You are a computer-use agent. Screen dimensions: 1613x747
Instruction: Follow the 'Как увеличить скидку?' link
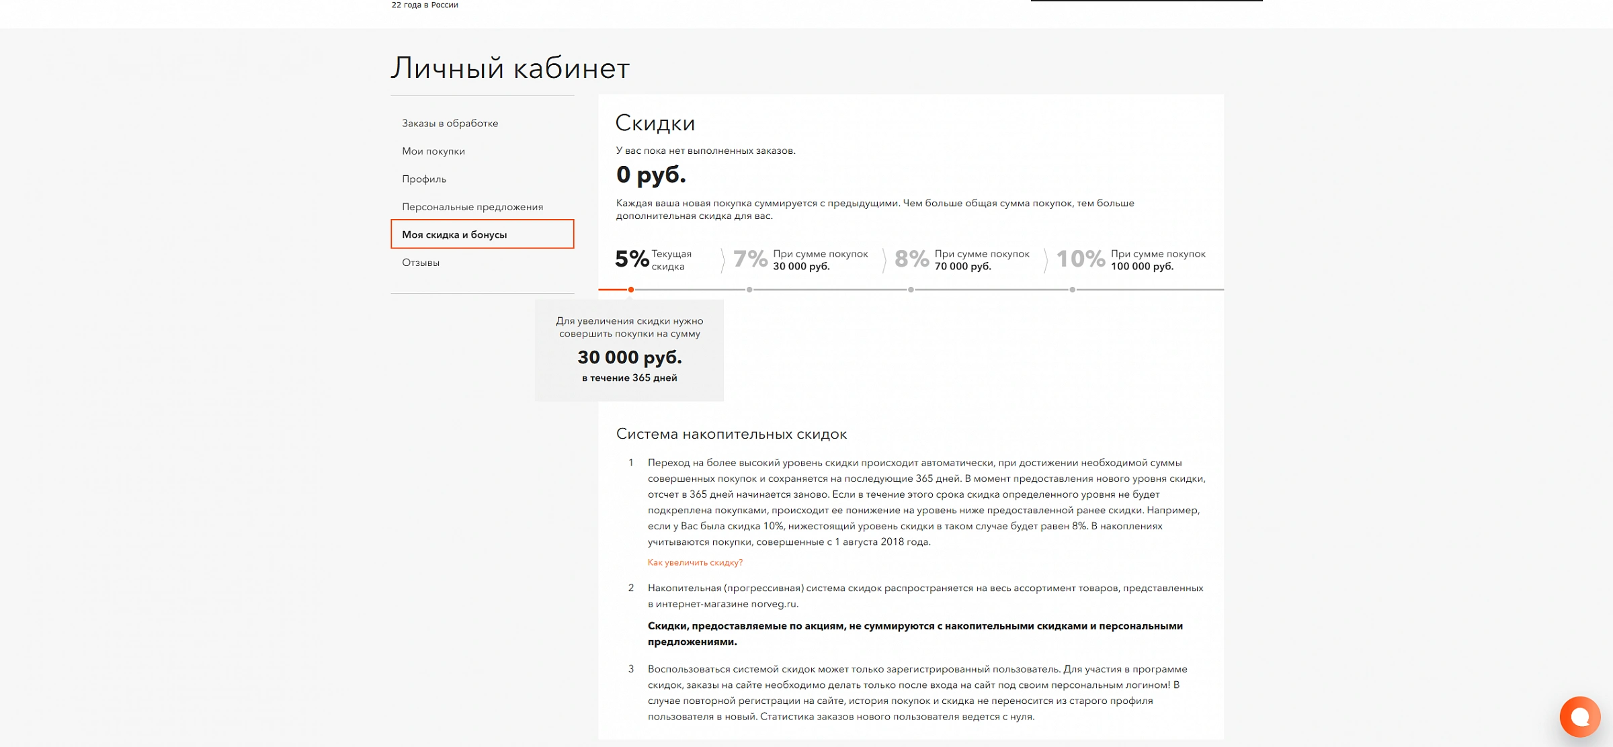coord(695,562)
